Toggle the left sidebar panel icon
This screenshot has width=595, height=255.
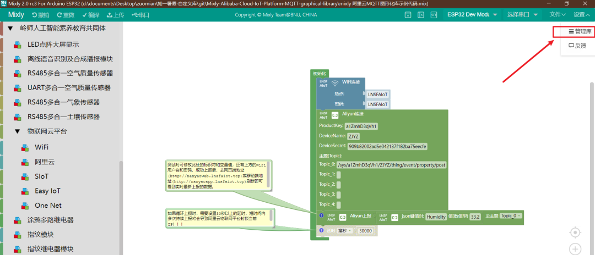pyautogui.click(x=421, y=15)
